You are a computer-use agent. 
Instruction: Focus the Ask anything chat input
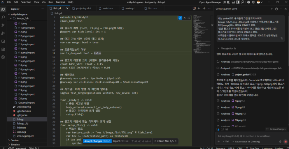(252, 136)
